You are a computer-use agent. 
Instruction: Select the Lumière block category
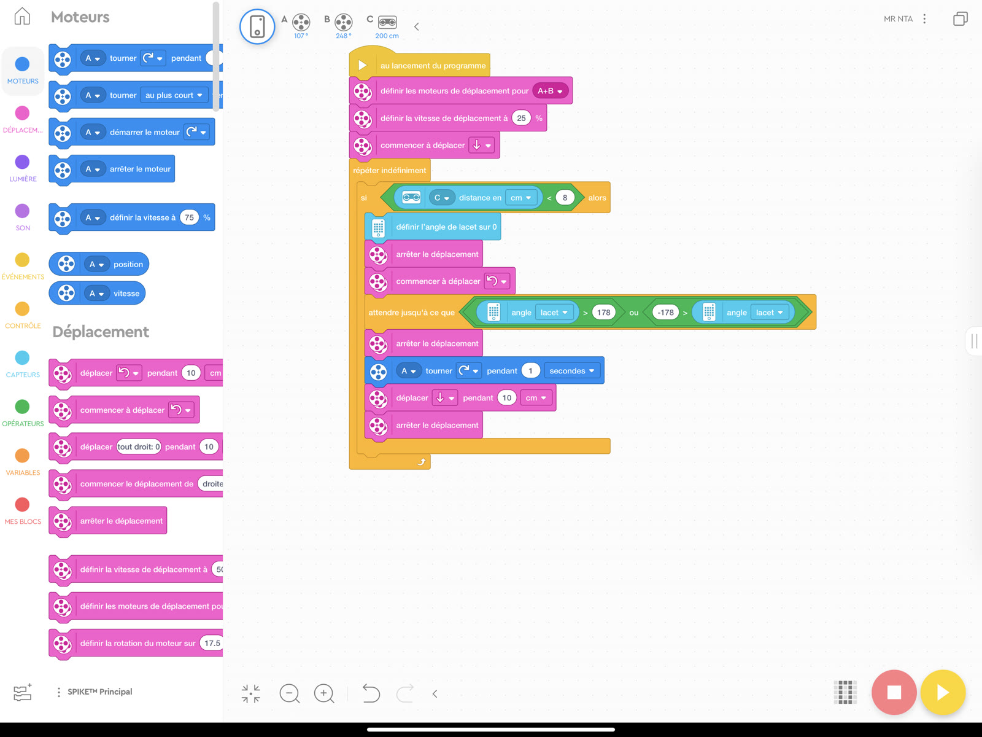point(23,169)
